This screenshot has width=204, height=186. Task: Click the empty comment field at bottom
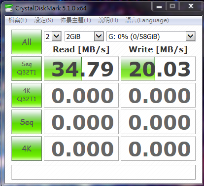click(103, 172)
